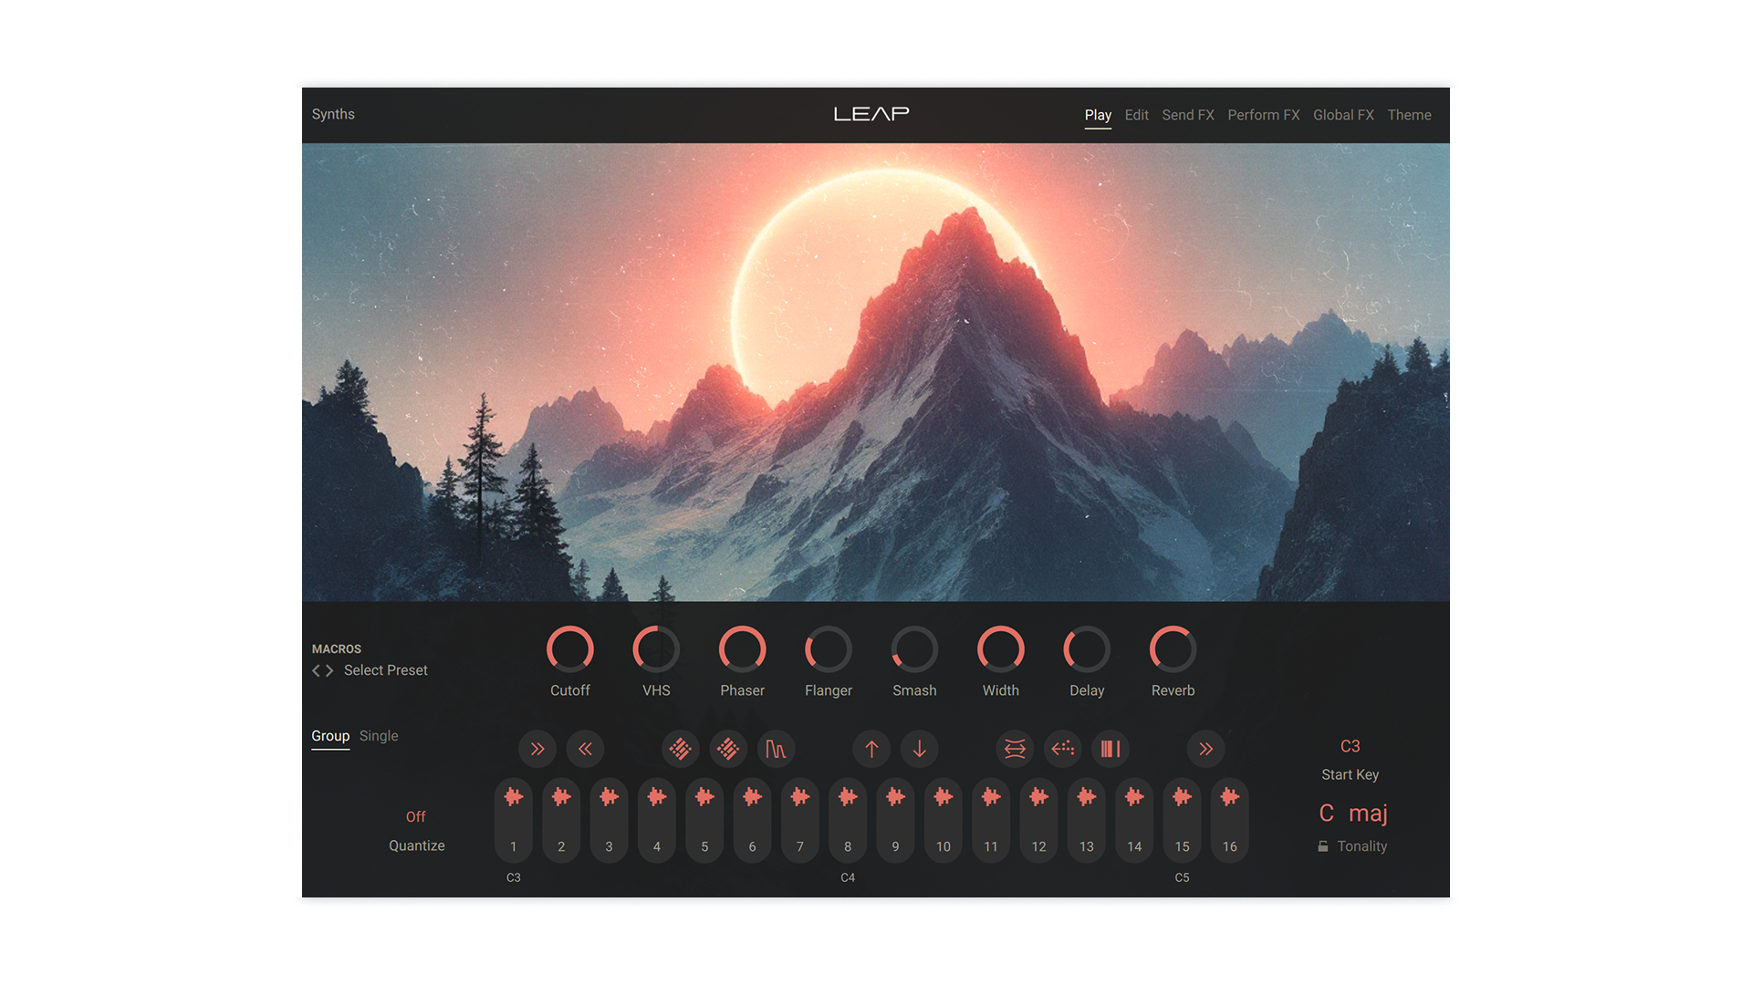The height and width of the screenshot is (985, 1752).
Task: Open the Edit tab in the header
Action: tap(1136, 115)
